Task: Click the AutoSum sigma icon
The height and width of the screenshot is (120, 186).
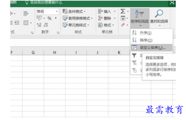Action: pyautogui.click(x=123, y=11)
